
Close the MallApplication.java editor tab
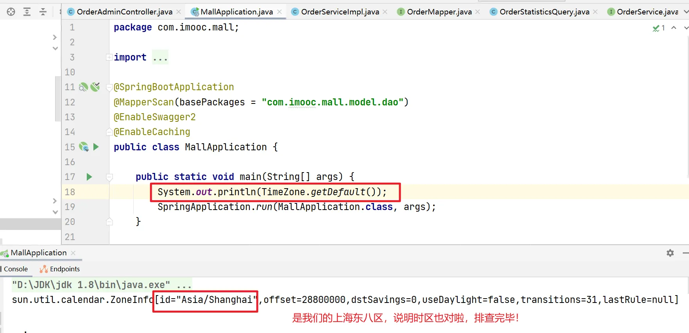coord(279,12)
